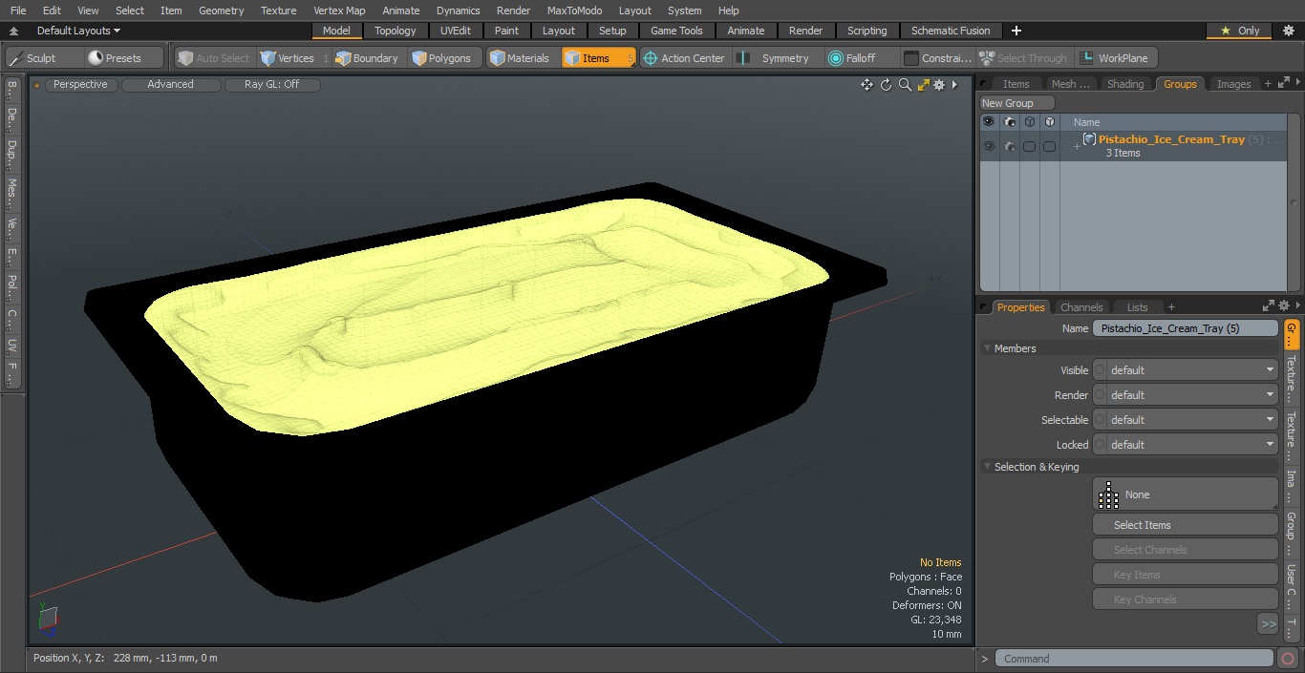Open the Render dropdown

click(1186, 395)
